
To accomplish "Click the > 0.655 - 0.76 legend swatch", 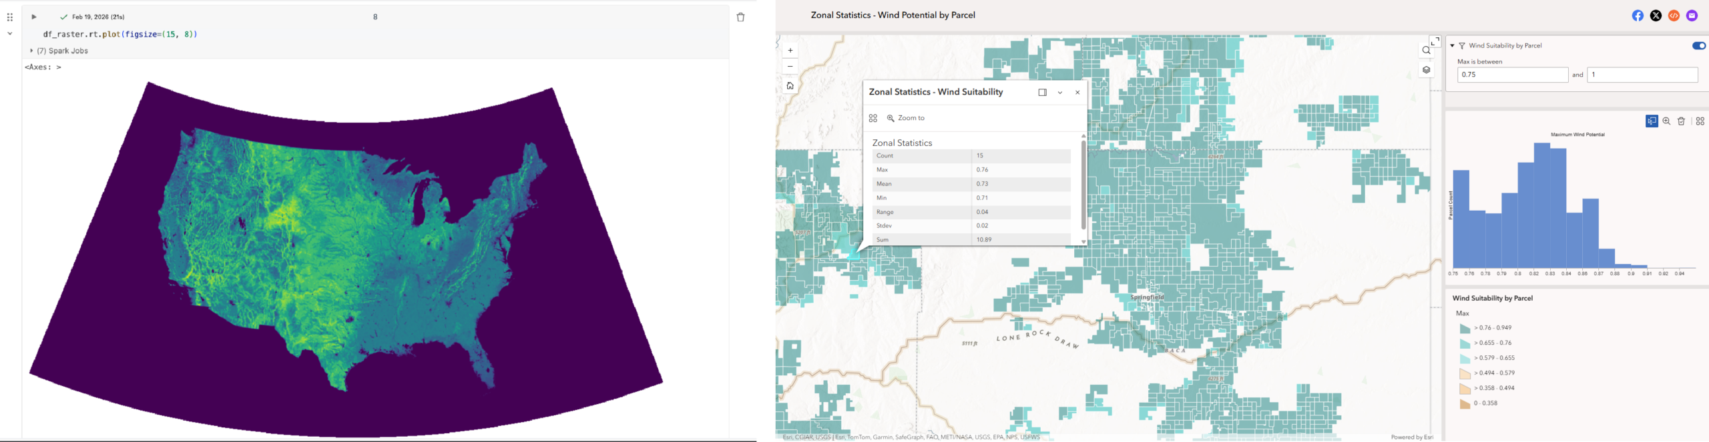I will tap(1465, 343).
